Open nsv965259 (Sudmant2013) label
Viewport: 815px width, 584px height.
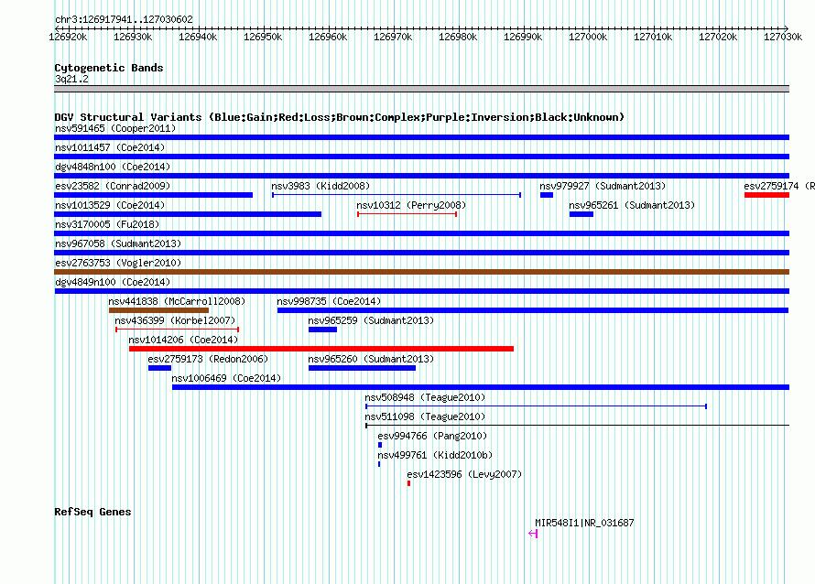click(x=371, y=320)
